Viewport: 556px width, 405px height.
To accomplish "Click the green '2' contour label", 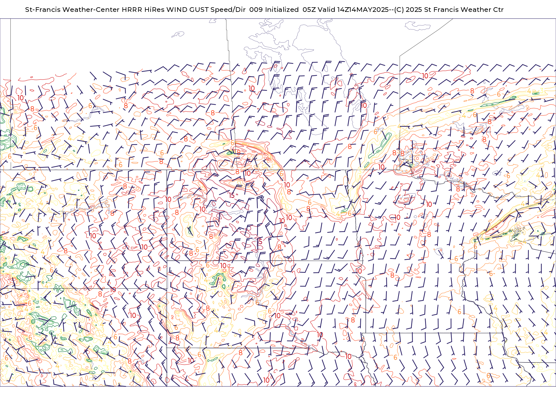I will [42, 331].
